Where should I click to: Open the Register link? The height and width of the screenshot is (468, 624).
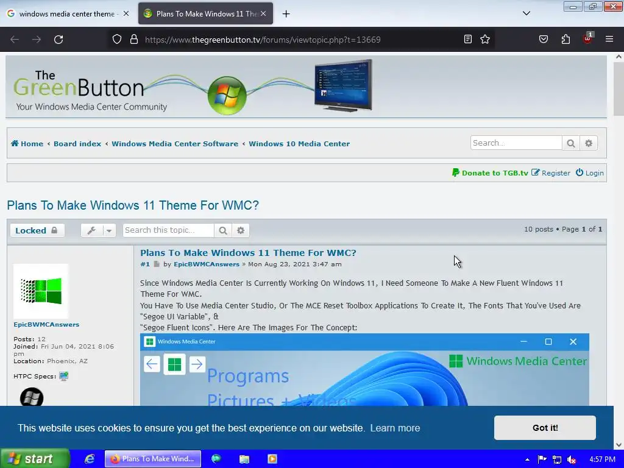click(551, 172)
